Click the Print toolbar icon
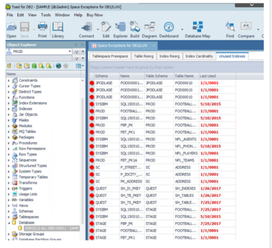272x248 pixels. pyautogui.click(x=42, y=27)
